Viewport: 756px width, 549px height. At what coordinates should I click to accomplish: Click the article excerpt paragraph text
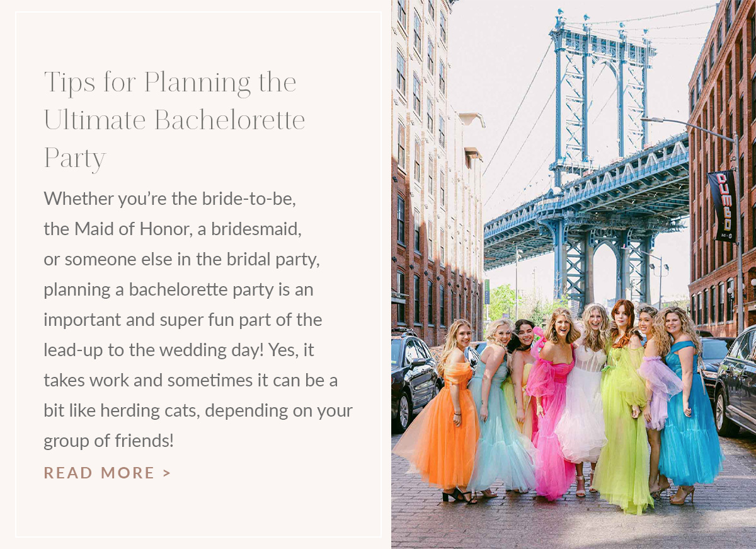[x=198, y=320]
